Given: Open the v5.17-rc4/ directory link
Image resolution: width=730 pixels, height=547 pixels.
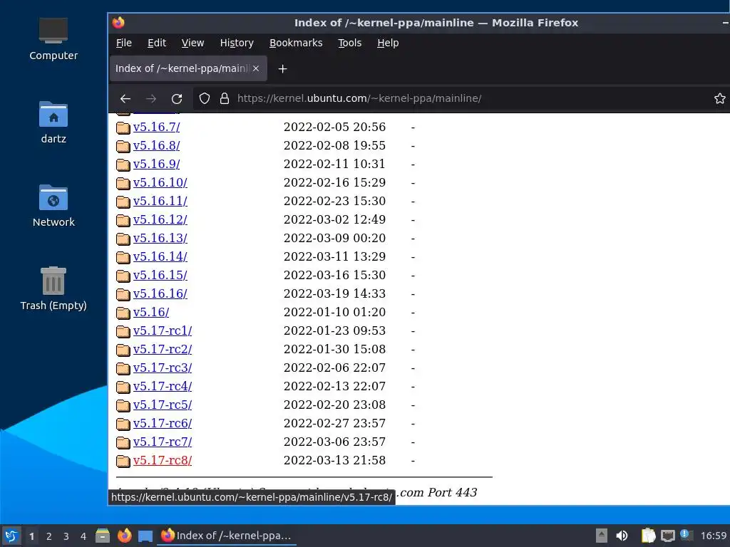Looking at the screenshot, I should click(x=163, y=387).
